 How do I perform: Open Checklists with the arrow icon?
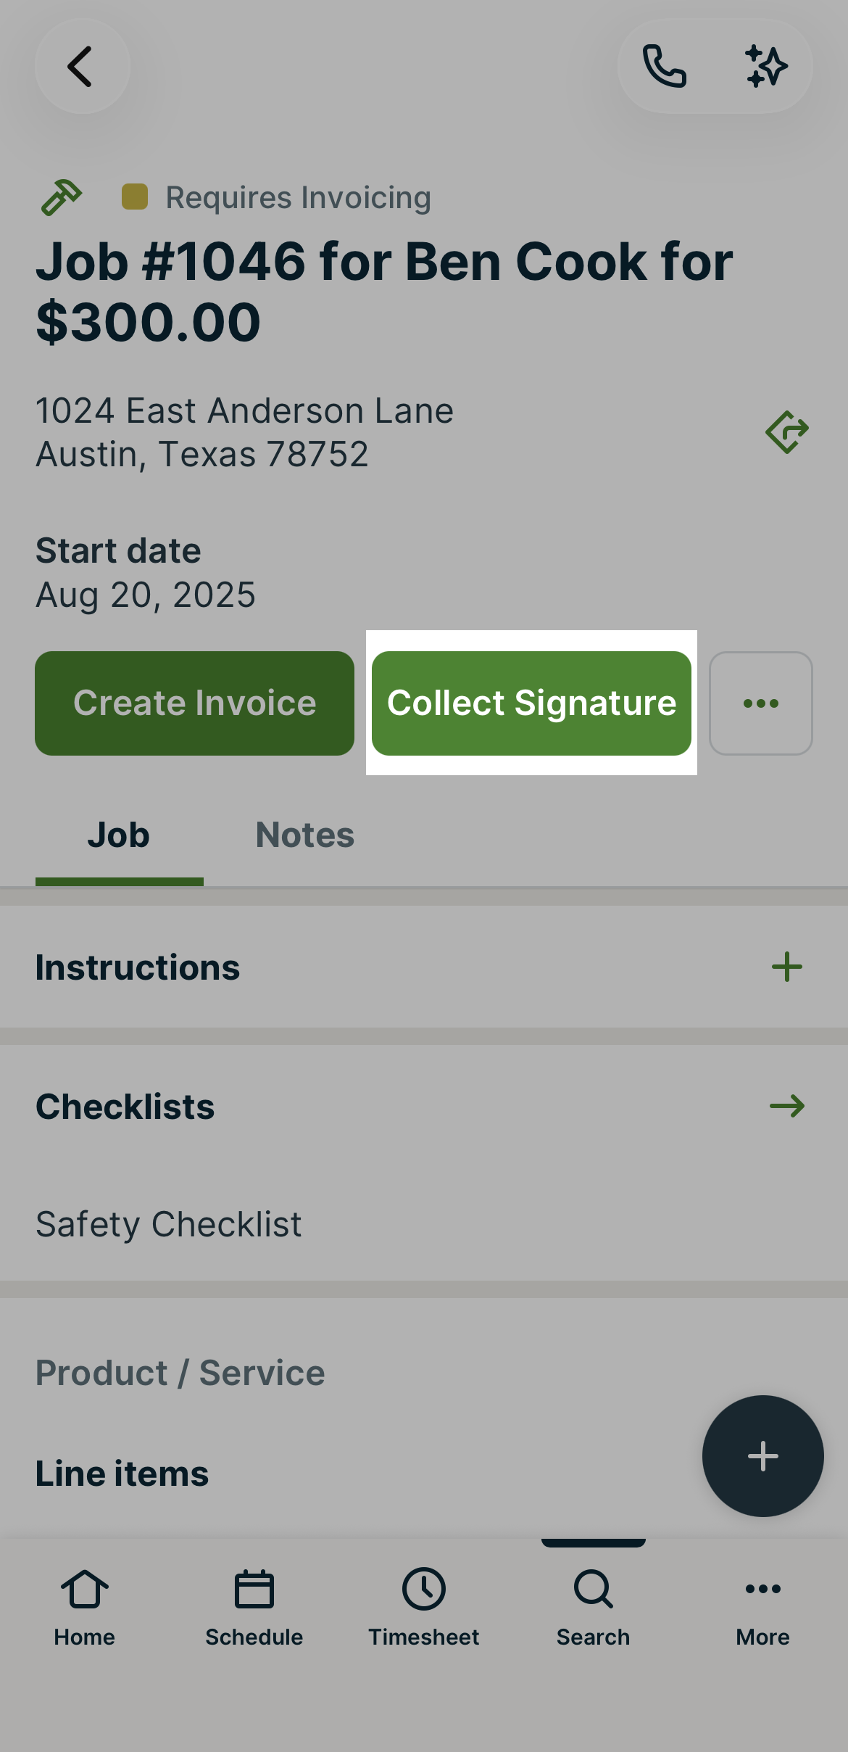[x=787, y=1107]
